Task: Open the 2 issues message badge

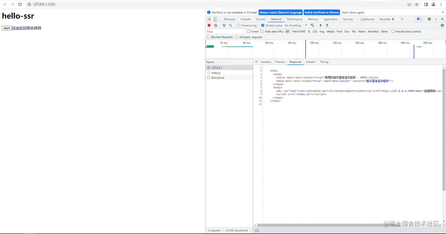Action: point(419,19)
